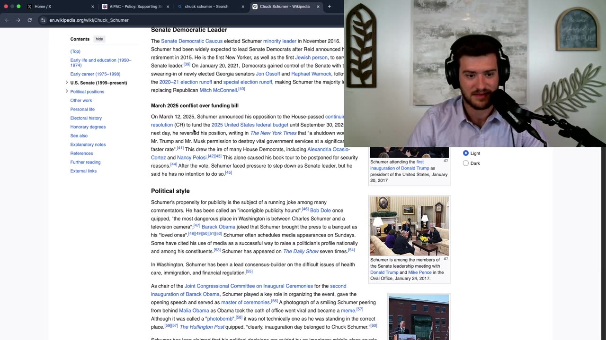Open the Mike Pence link in image caption

click(420, 272)
